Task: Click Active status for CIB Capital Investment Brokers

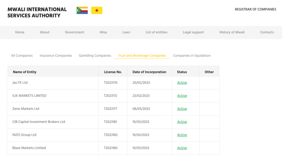Action: point(182,122)
